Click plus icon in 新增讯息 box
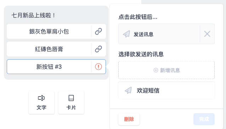Screen dimensions: 226x129 (x=156, y=70)
